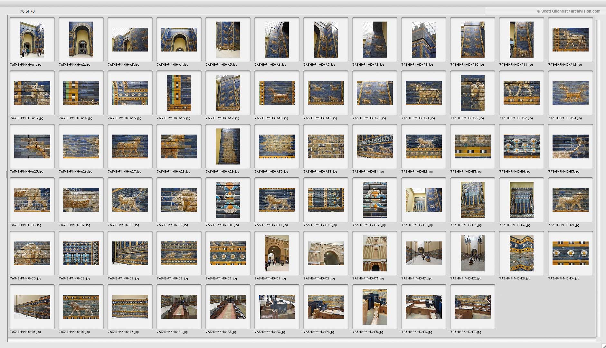Select the 7A3-B-PM-IG-B10.jpg palmette thumbnail
This screenshot has height=348, width=606.
228,200
